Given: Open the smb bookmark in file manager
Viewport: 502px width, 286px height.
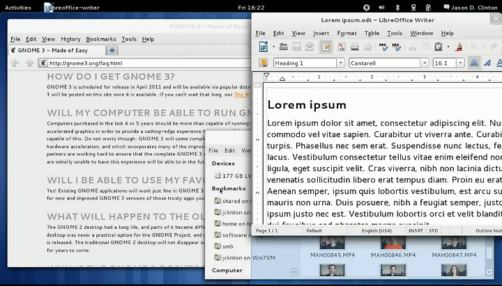Looking at the screenshot, I should tap(224, 246).
